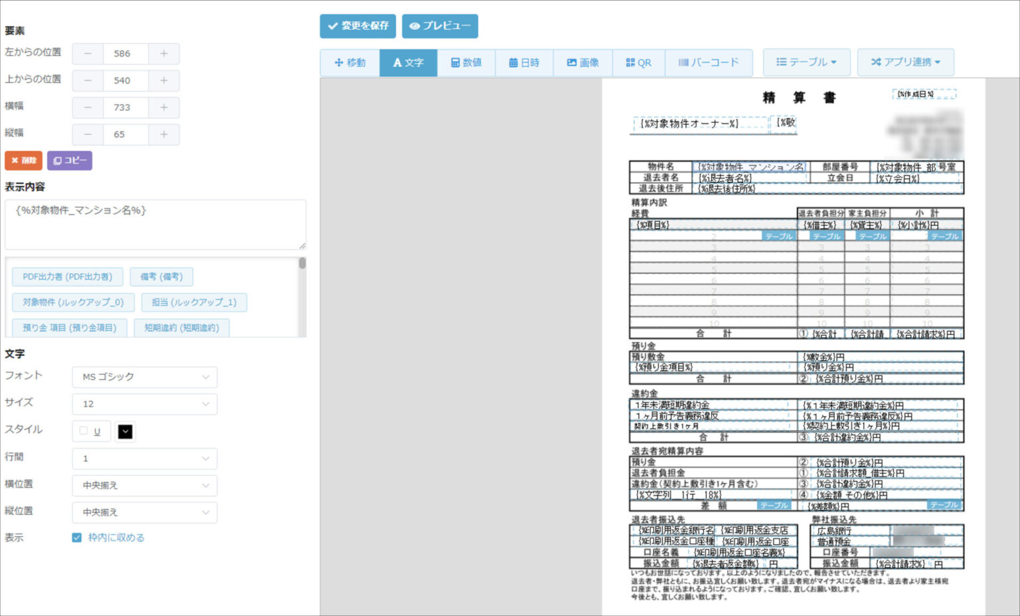Open the アプリ連携 menu
Screen dimensions: 1020x616
(905, 62)
